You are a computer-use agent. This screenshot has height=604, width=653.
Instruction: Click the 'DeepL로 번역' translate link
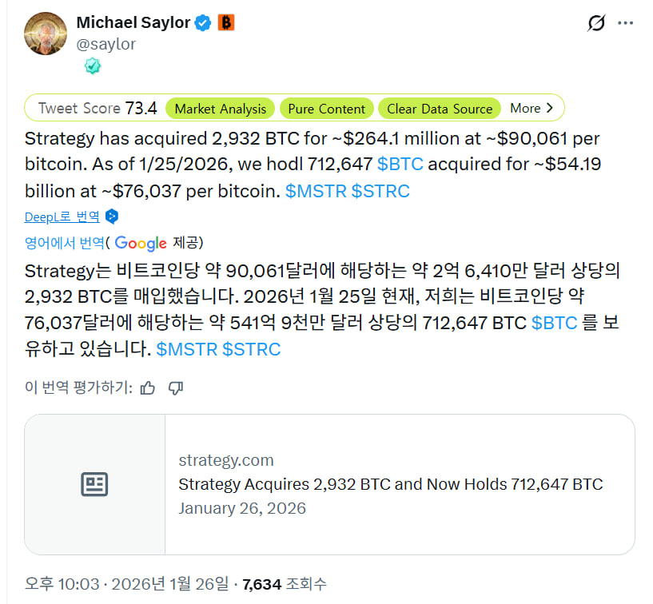pos(62,217)
